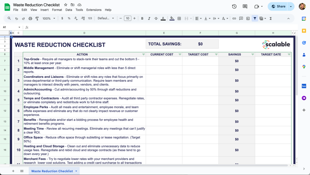Viewport: 310px width, 175px height.
Task: Open the zoom 100% dropdown
Action: pyautogui.click(x=49, y=18)
